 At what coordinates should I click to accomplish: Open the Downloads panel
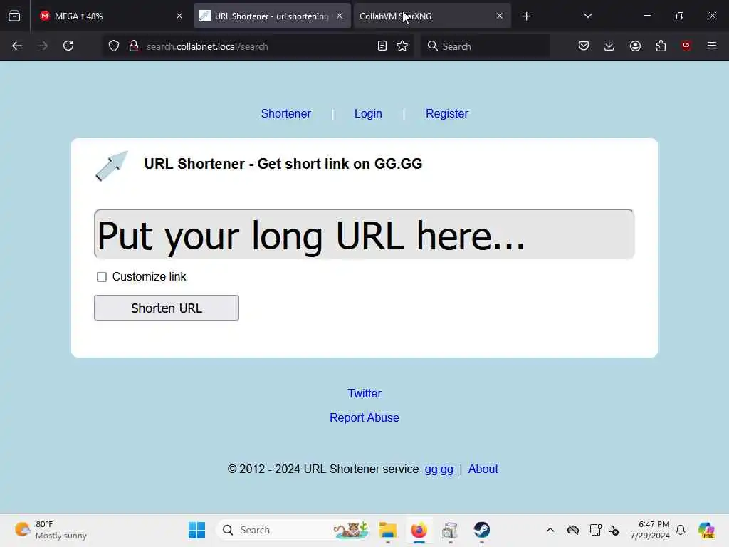[x=609, y=46]
